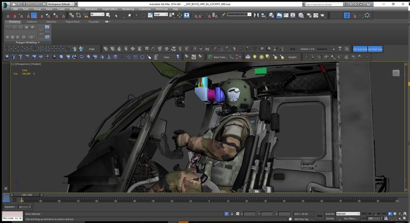This screenshot has width=410, height=223.
Task: Click the Select and Link chain icon
Action: (x=71, y=15)
